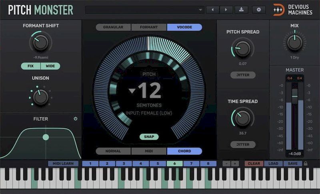Click the master volume fader handle
This screenshot has width=320, height=194.
pos(295,93)
